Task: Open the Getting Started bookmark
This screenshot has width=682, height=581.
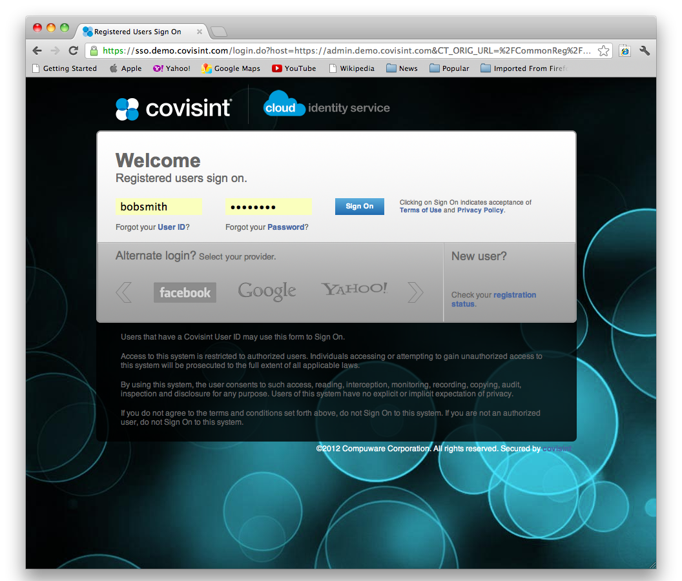Action: point(65,68)
